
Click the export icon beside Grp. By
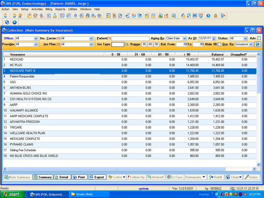(258, 44)
